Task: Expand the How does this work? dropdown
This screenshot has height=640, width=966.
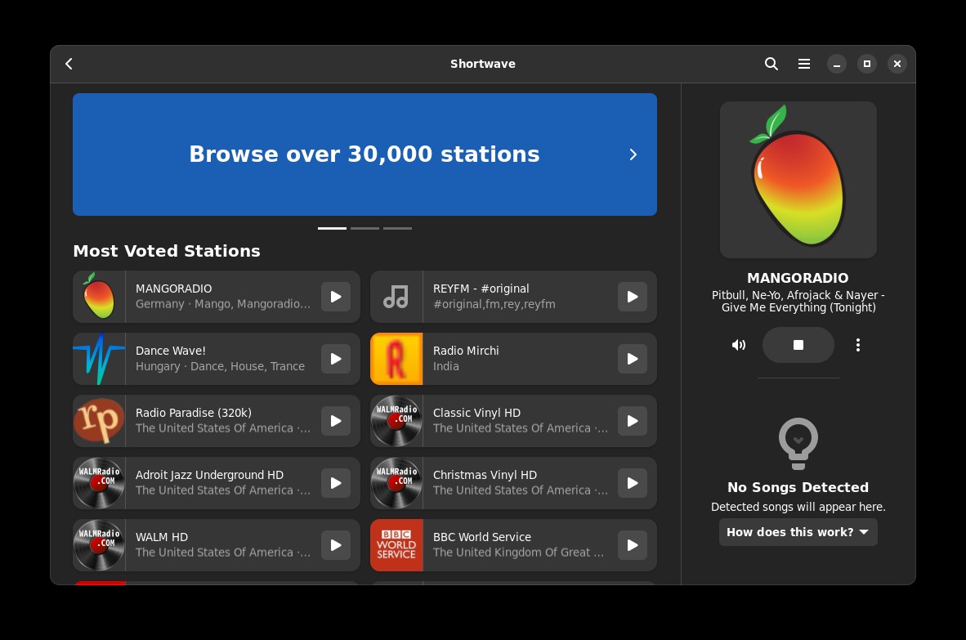Action: 798,532
